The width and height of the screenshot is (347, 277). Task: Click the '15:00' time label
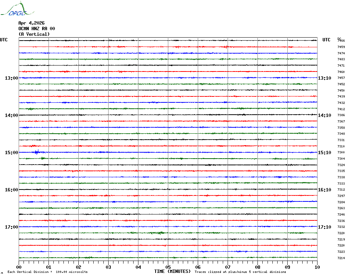(12, 152)
